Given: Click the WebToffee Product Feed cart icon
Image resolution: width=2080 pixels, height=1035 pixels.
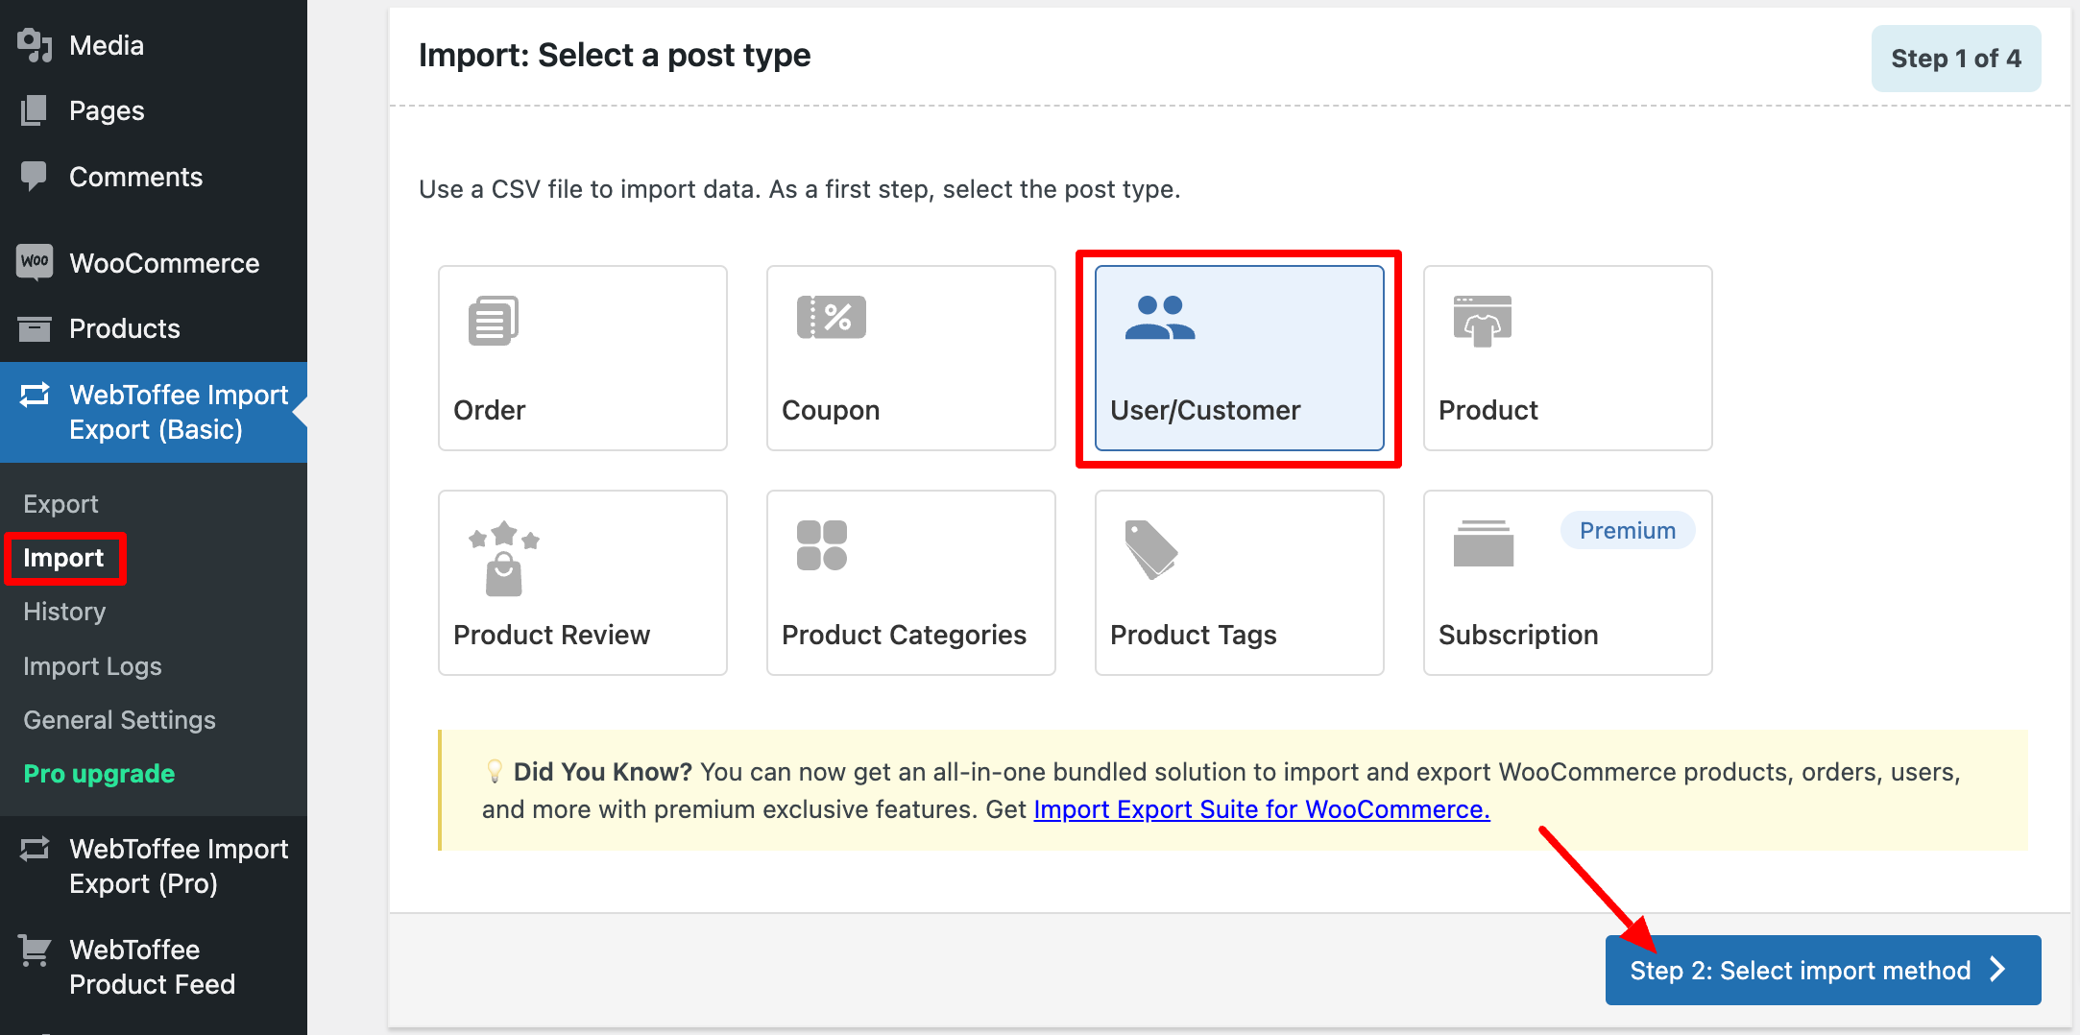Looking at the screenshot, I should click(35, 951).
